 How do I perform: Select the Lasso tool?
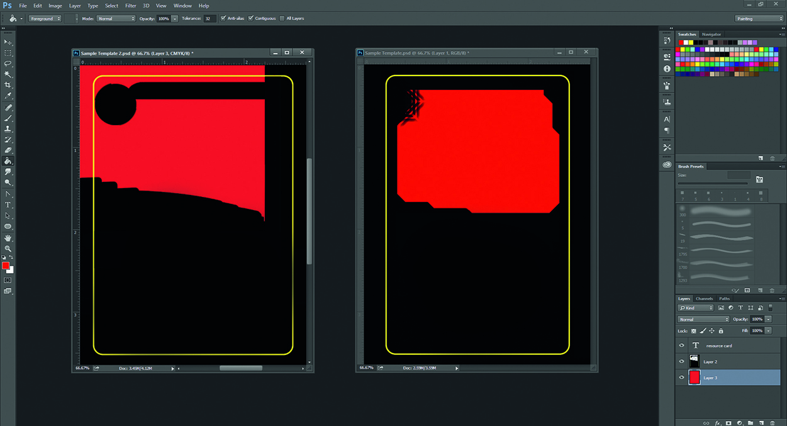tap(8, 64)
